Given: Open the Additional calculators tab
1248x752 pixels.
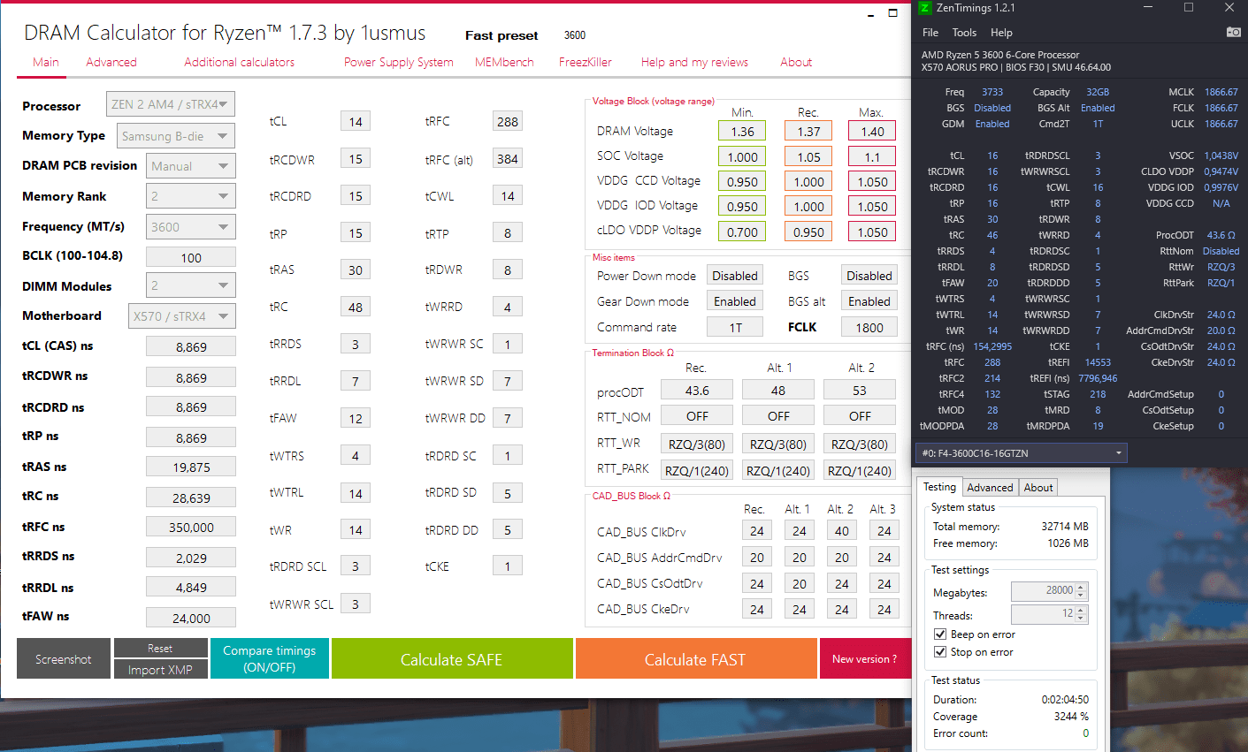Looking at the screenshot, I should (239, 62).
